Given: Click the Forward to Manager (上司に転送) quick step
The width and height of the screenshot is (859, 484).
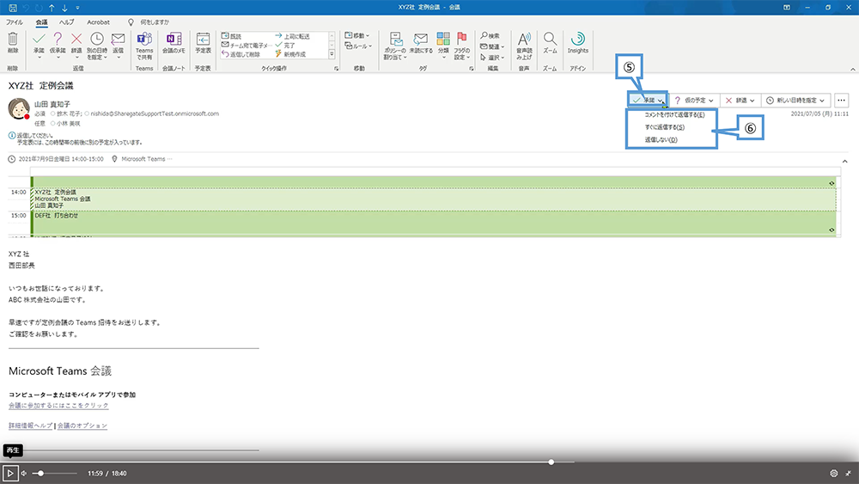Looking at the screenshot, I should coord(293,36).
